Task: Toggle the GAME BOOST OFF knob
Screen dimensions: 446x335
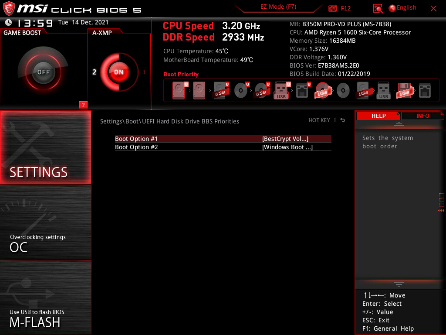Action: pyautogui.click(x=43, y=72)
